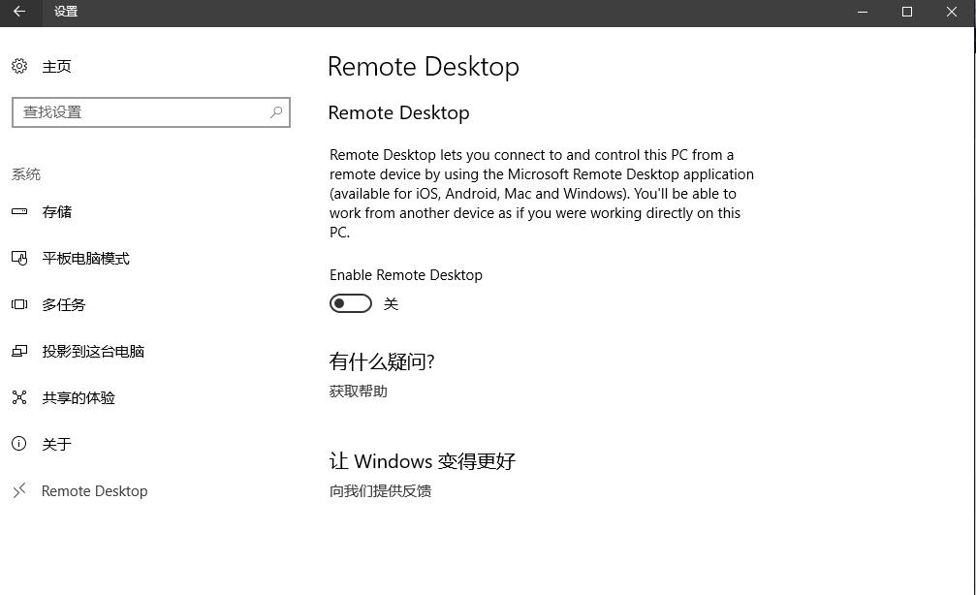Click the 平板电脑模式 tablet icon
Image resolution: width=976 pixels, height=595 pixels.
[x=19, y=258]
